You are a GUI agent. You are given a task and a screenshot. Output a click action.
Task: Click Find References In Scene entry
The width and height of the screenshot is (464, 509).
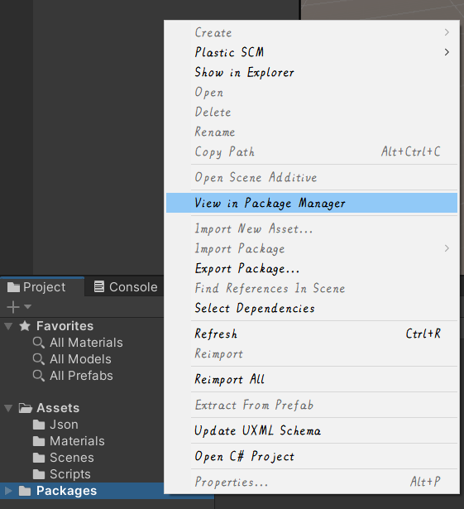(x=312, y=288)
